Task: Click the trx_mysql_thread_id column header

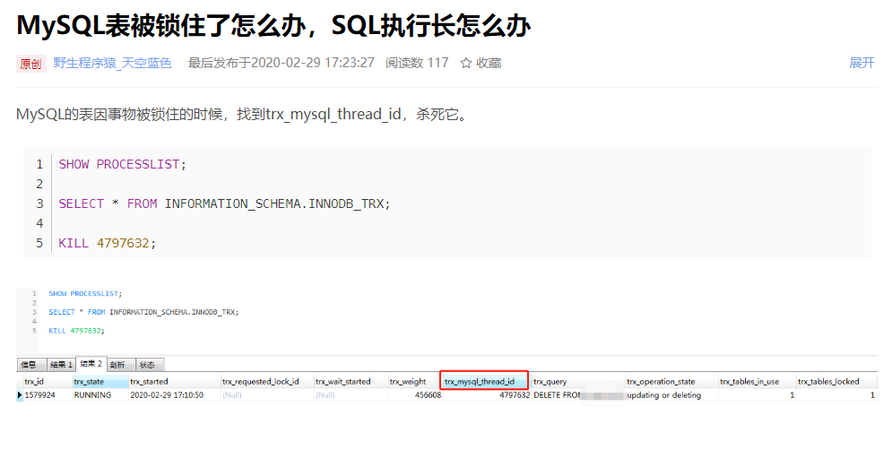Action: coord(485,381)
